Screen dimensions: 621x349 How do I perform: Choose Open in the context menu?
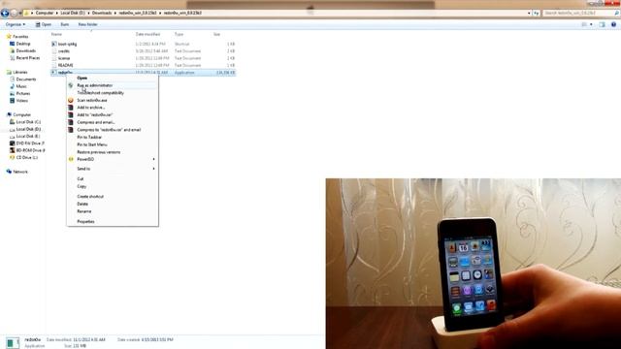(x=82, y=78)
